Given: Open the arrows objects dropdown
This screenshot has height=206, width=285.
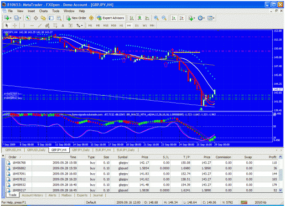Looking at the screenshot, I should click(x=80, y=26).
